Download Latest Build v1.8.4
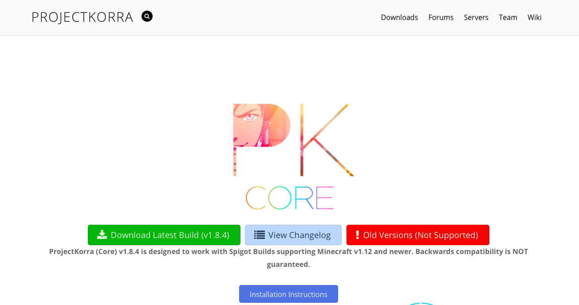The image size is (579, 305). [x=164, y=235]
